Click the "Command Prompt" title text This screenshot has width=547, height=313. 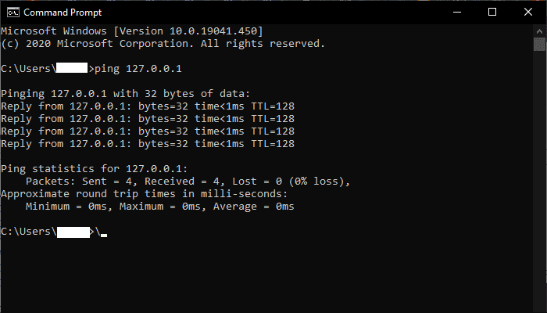[63, 13]
